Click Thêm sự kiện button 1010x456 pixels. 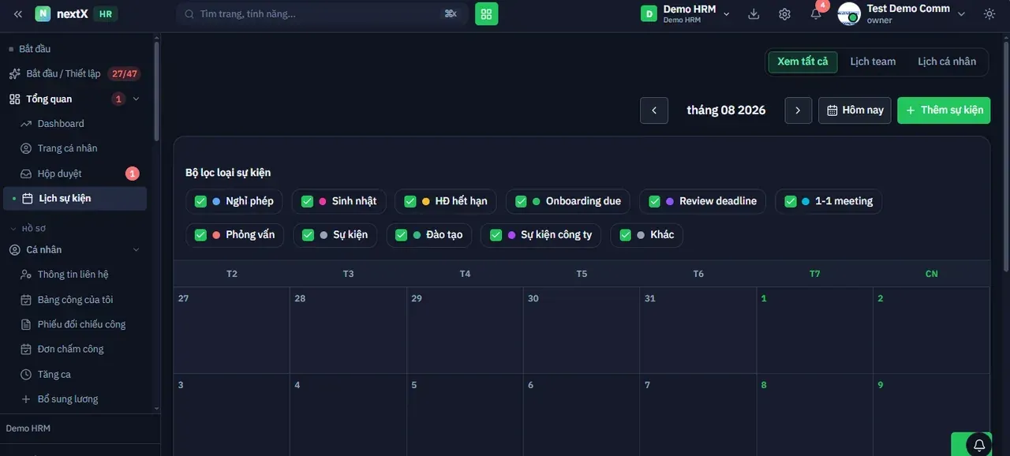click(x=944, y=110)
